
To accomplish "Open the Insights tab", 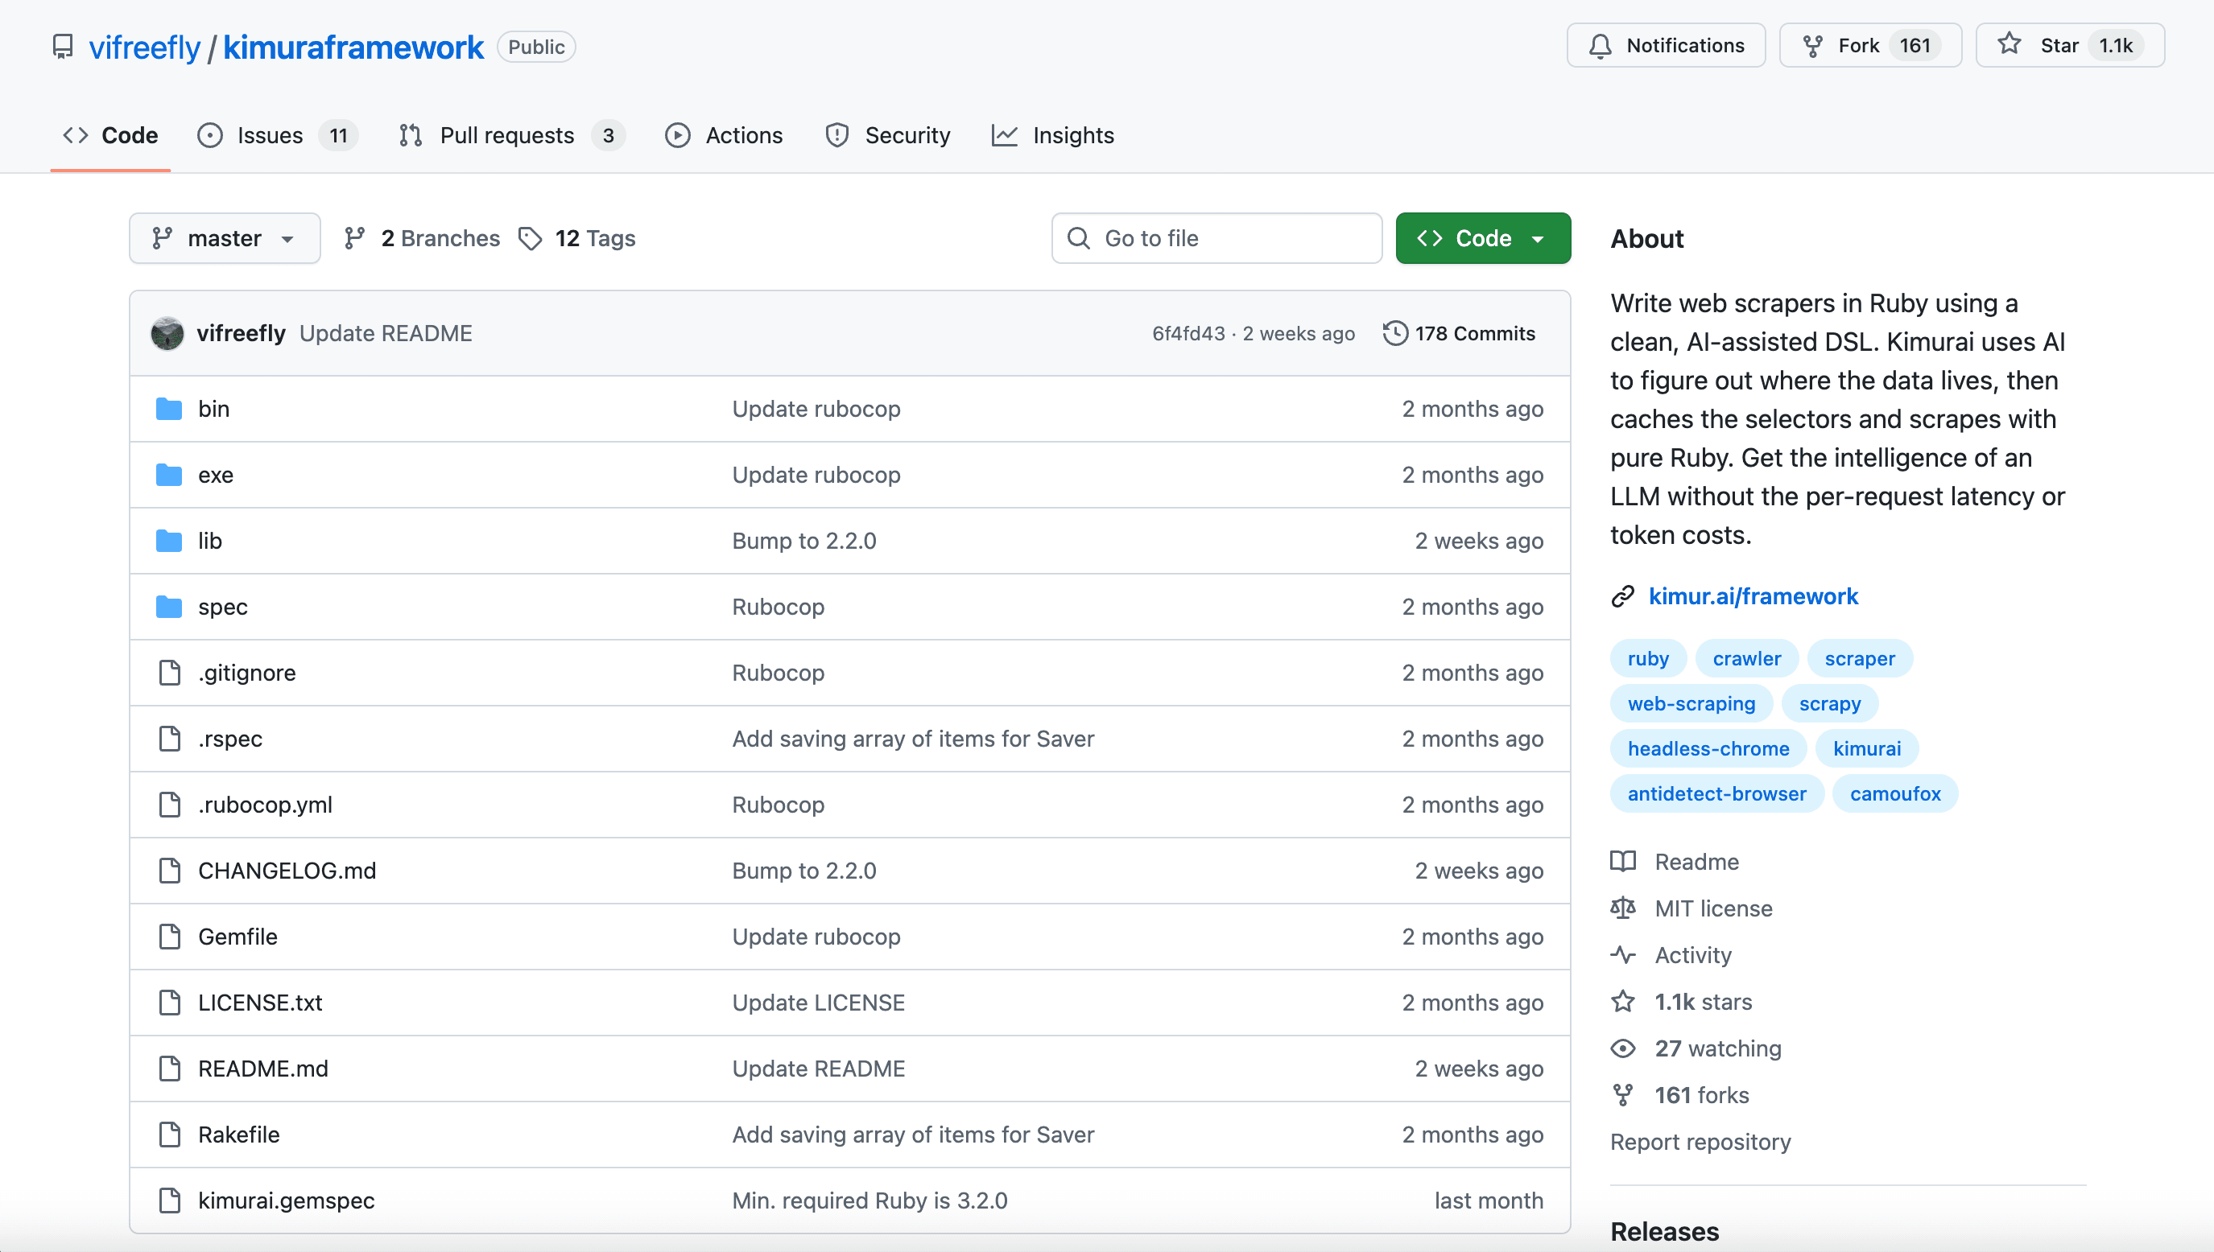I will (x=1072, y=135).
